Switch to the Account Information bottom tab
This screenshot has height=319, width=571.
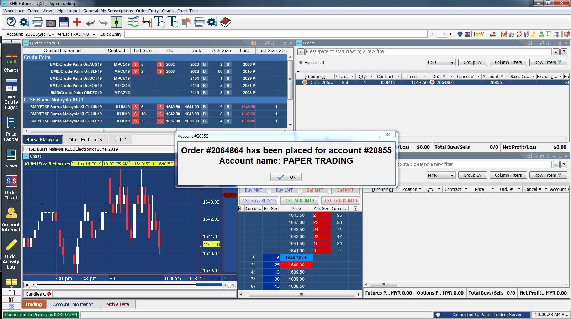(x=73, y=304)
